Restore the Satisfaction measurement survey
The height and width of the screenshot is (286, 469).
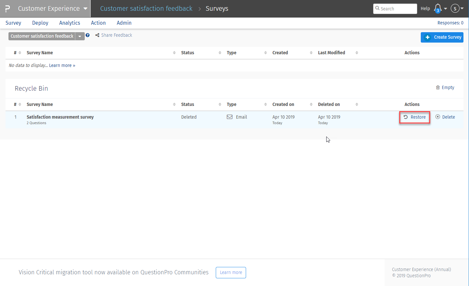point(415,117)
